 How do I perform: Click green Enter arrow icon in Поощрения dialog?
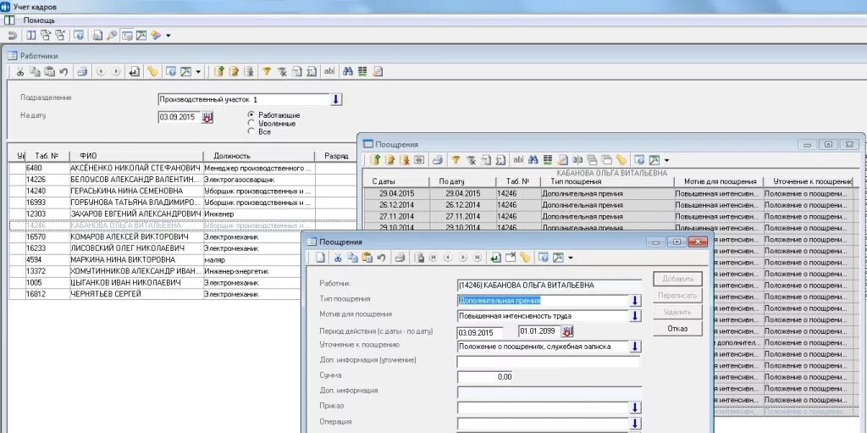(x=496, y=258)
